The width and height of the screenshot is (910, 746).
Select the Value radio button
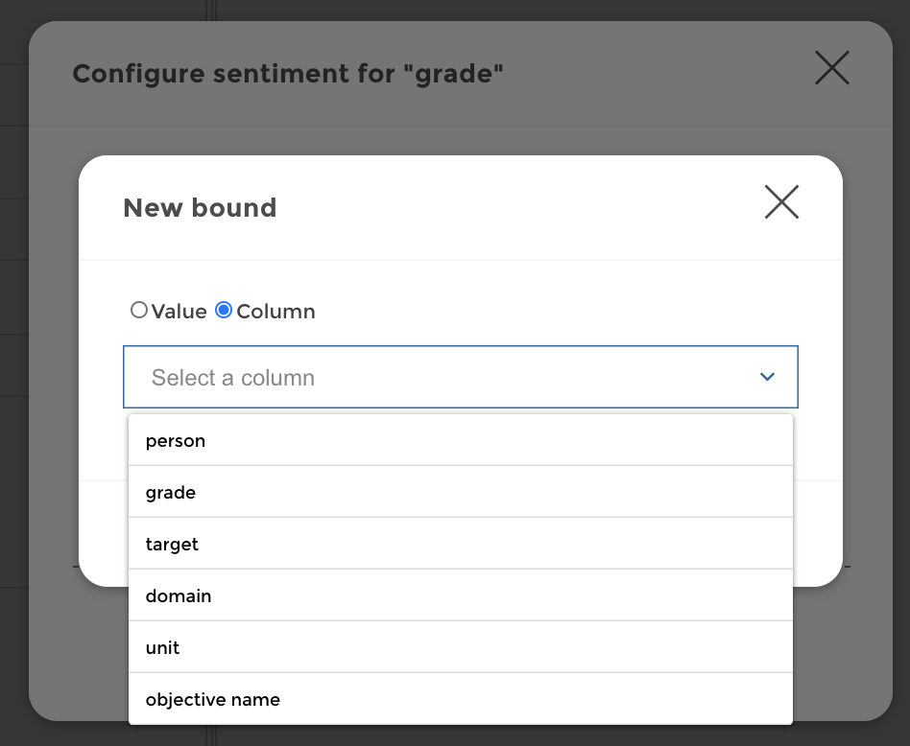point(139,310)
